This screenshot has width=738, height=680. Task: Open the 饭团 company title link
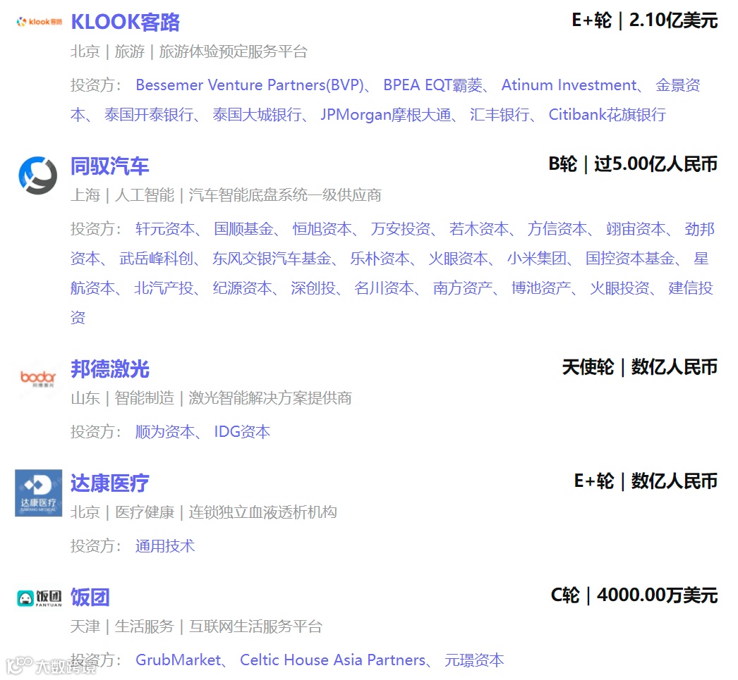pyautogui.click(x=90, y=598)
